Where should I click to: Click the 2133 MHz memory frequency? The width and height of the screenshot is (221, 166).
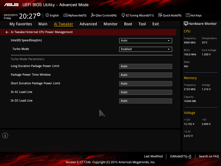(x=190, y=89)
